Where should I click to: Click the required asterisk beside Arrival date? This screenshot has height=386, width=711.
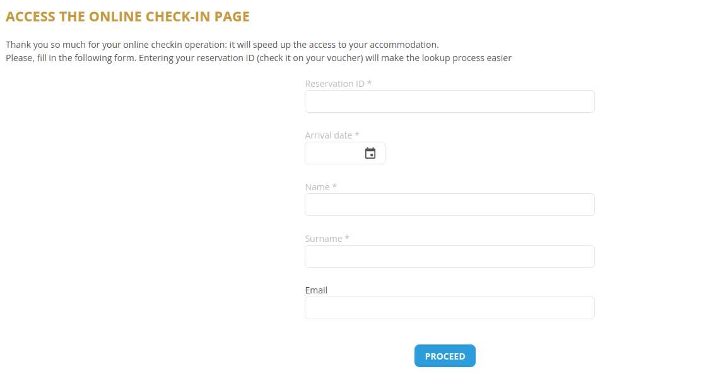[357, 135]
